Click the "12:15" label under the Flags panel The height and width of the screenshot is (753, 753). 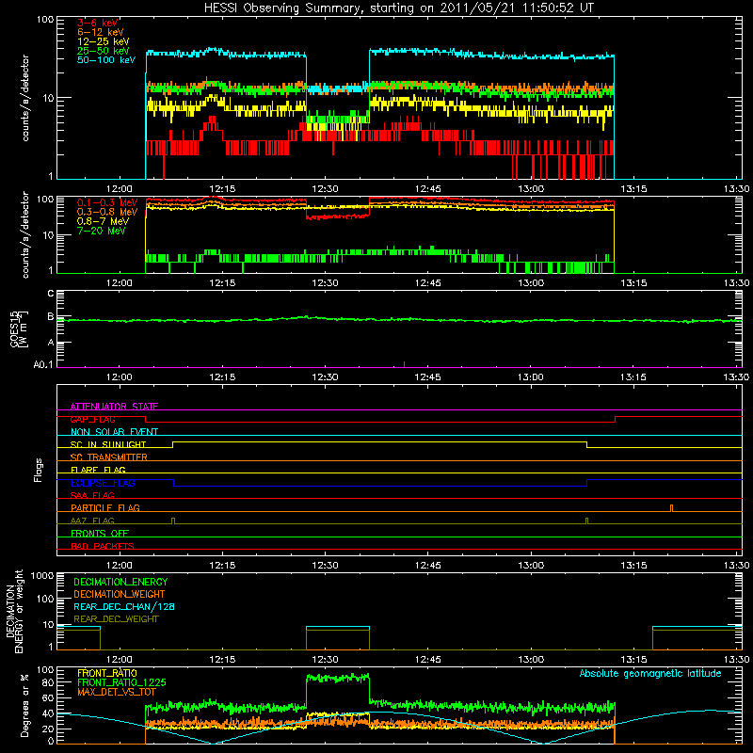pyautogui.click(x=222, y=566)
